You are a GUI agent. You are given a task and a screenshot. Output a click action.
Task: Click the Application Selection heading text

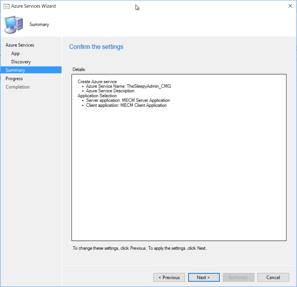pos(97,95)
